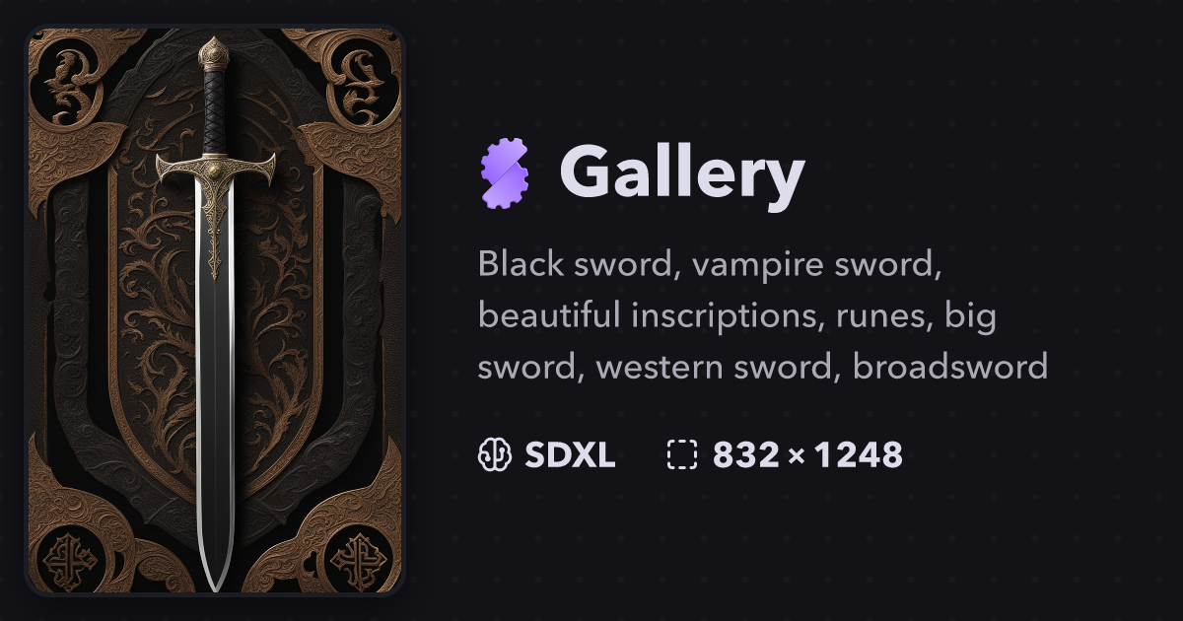Select the SDXL model label
1183x621 pixels.
coord(570,454)
